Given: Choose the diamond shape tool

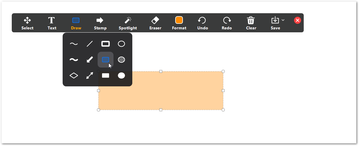Looking at the screenshot, I should (x=74, y=76).
